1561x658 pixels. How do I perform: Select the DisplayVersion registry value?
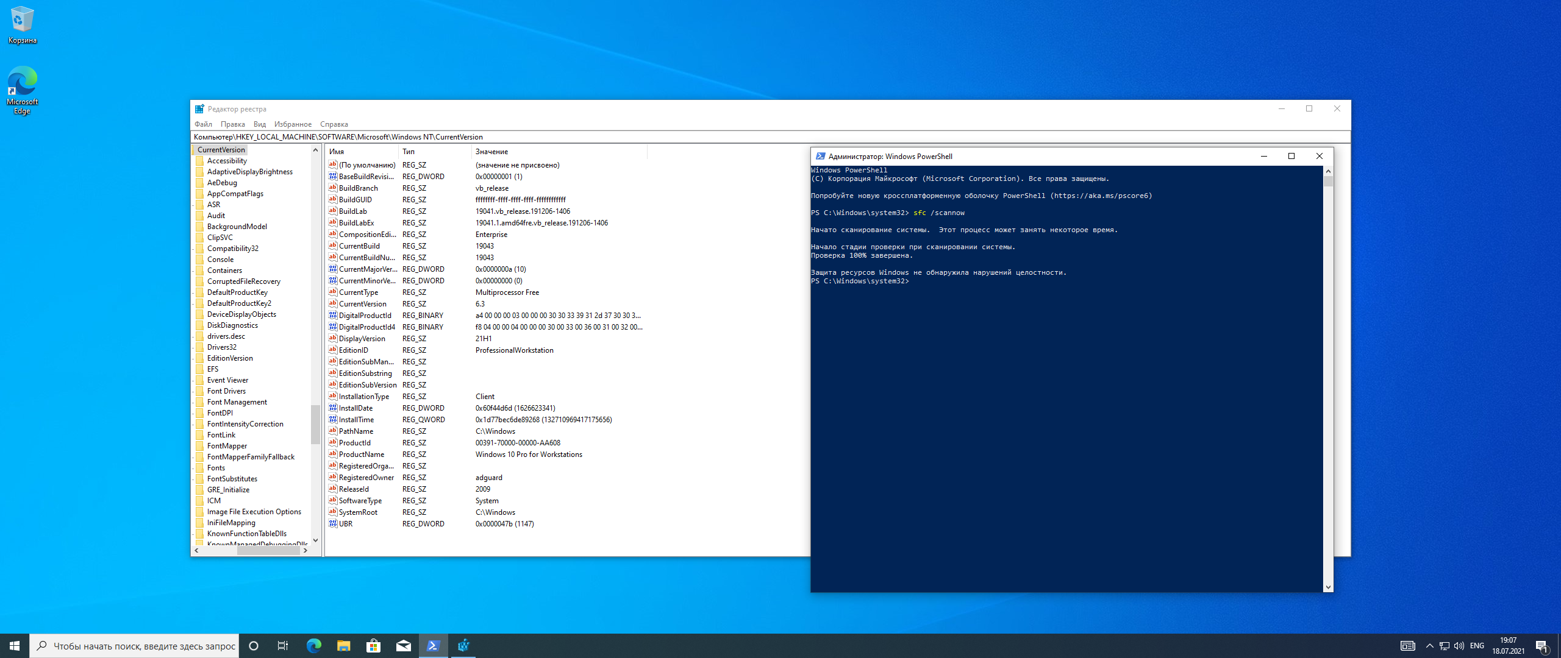(362, 339)
